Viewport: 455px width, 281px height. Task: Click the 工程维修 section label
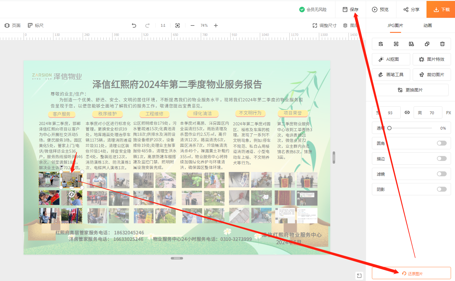(155, 114)
